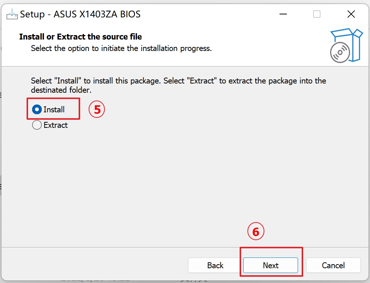Select the Install radio button
This screenshot has width=370, height=283.
[x=37, y=110]
